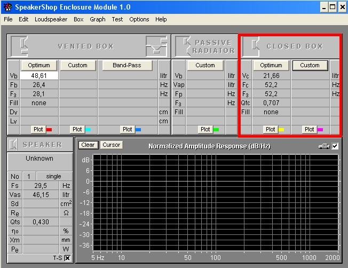This screenshot has height=268, width=348.
Task: Click the empty Re value field
Action: (x=41, y=213)
